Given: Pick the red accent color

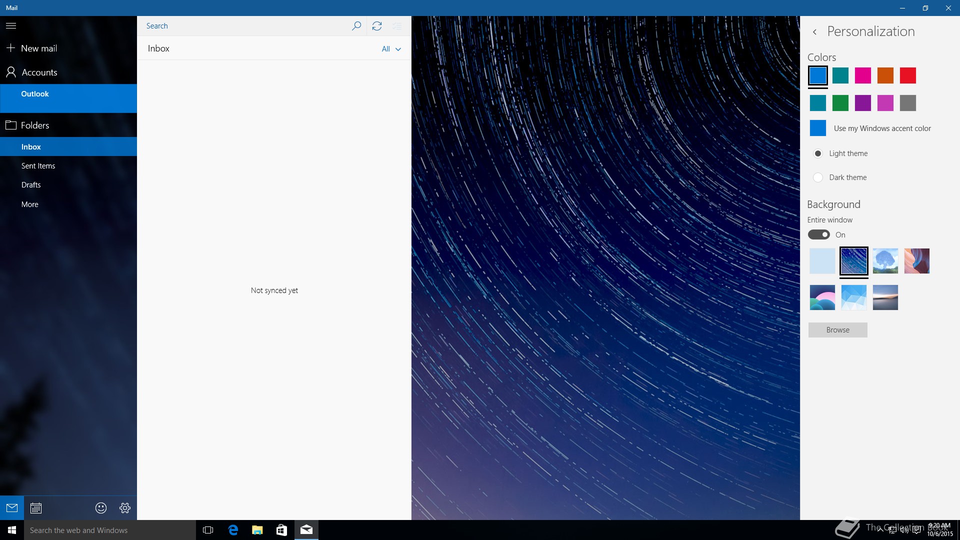Looking at the screenshot, I should point(908,75).
